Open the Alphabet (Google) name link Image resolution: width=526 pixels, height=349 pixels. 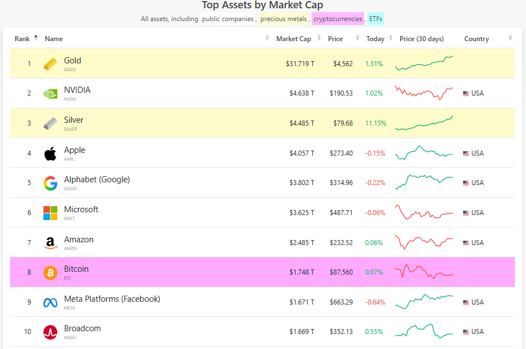click(97, 180)
